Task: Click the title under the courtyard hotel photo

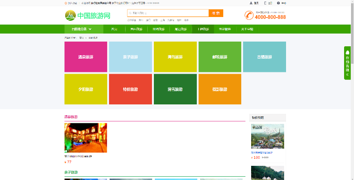Action: [78, 156]
